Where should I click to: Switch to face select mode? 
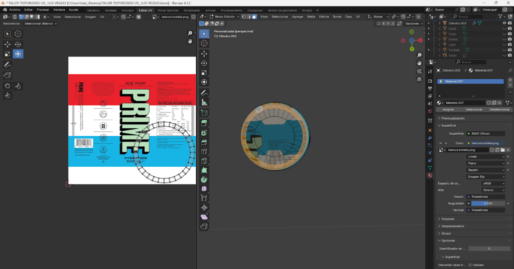[254, 17]
